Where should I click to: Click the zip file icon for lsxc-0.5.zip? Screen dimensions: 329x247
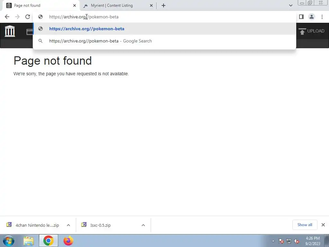click(x=84, y=224)
